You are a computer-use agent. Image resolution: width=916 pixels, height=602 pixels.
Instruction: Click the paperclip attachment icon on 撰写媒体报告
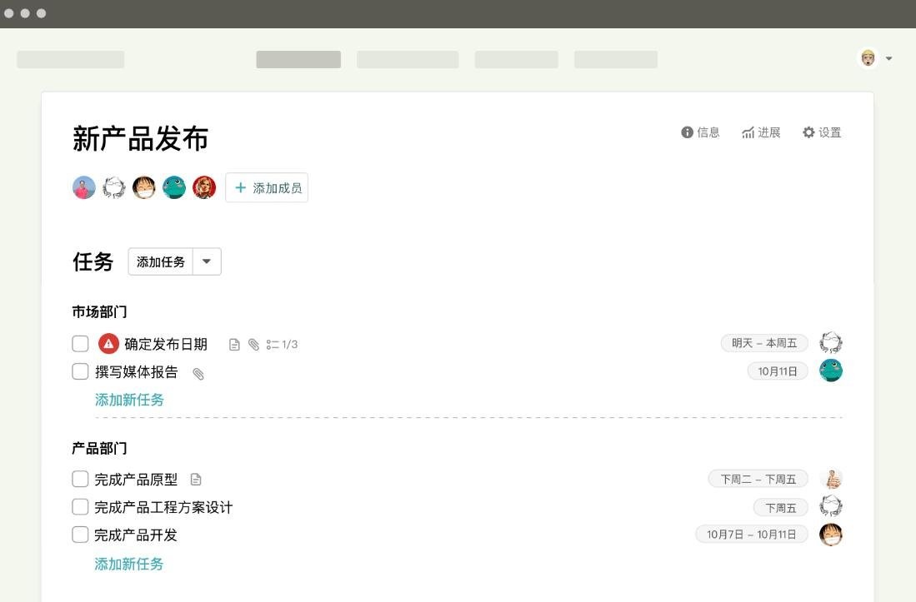click(198, 374)
